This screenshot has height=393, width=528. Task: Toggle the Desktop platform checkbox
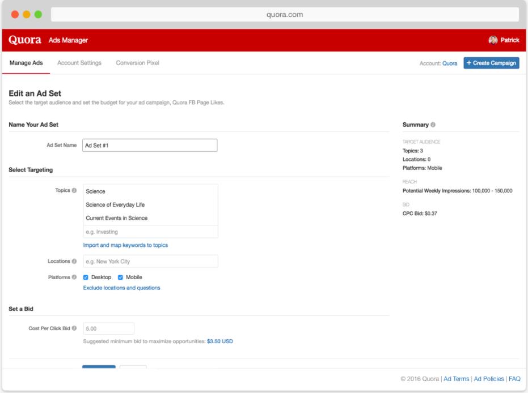tap(86, 277)
